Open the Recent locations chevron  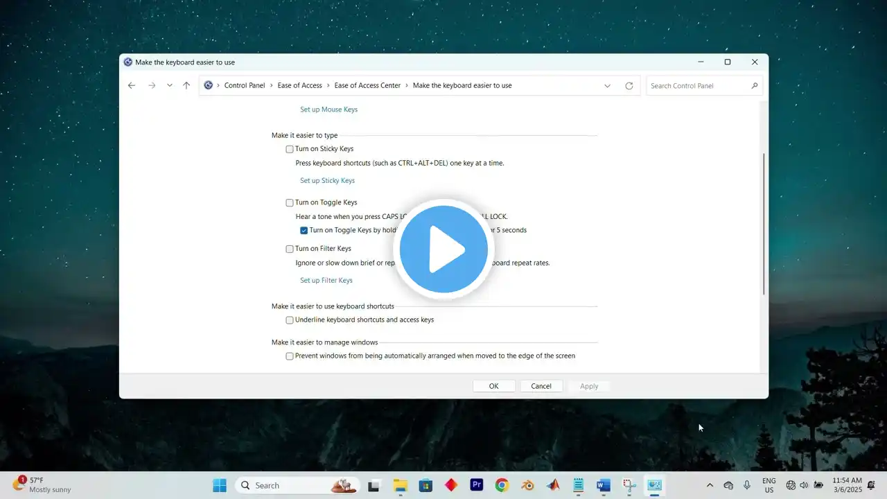point(170,85)
